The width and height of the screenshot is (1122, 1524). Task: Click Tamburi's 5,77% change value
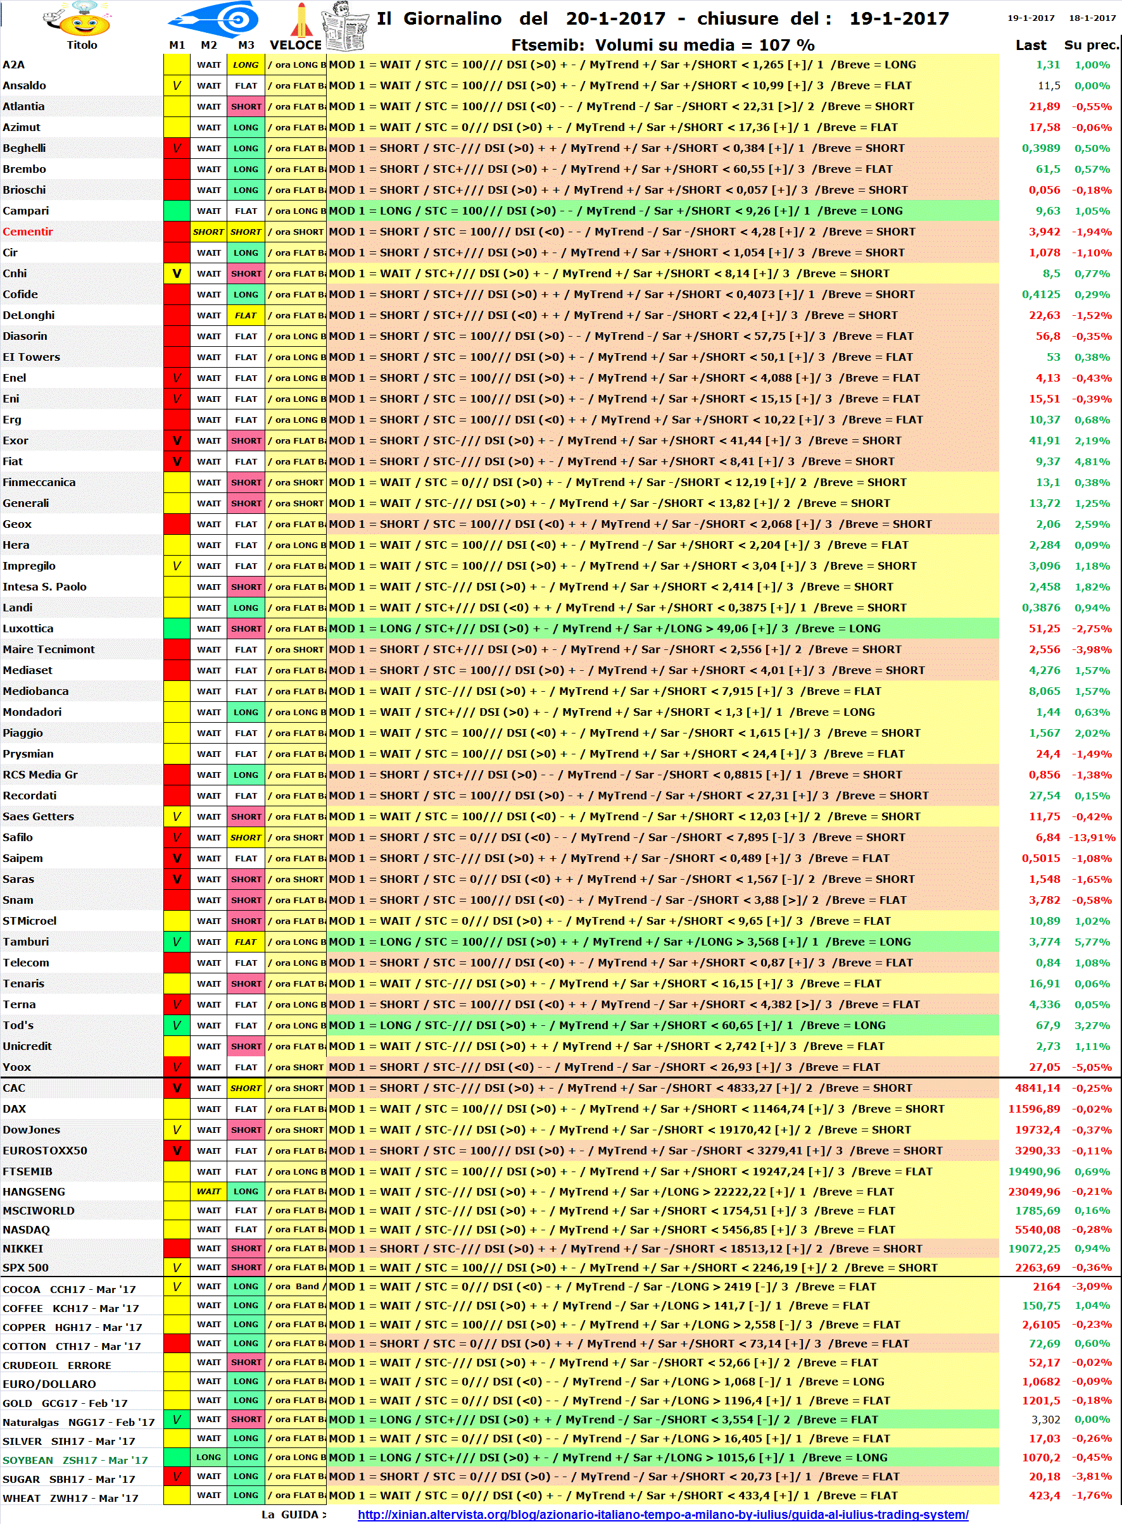1092,942
